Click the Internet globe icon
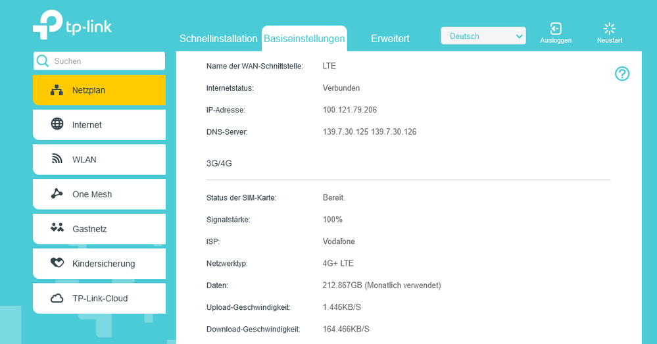The height and width of the screenshot is (344, 657). tap(57, 124)
